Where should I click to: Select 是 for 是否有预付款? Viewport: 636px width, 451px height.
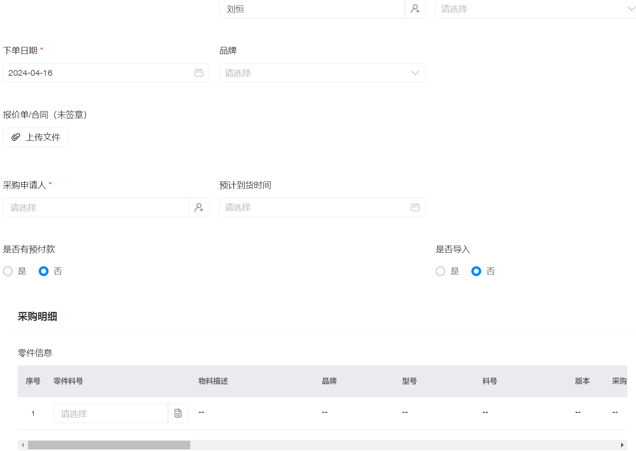pos(8,271)
